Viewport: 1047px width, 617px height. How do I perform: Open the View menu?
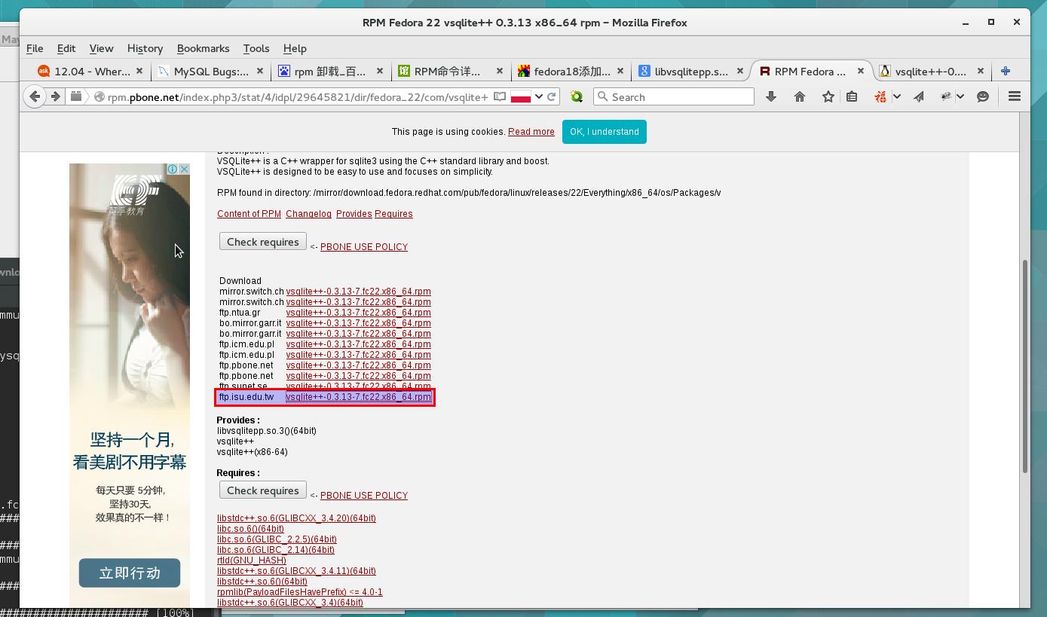tap(101, 48)
